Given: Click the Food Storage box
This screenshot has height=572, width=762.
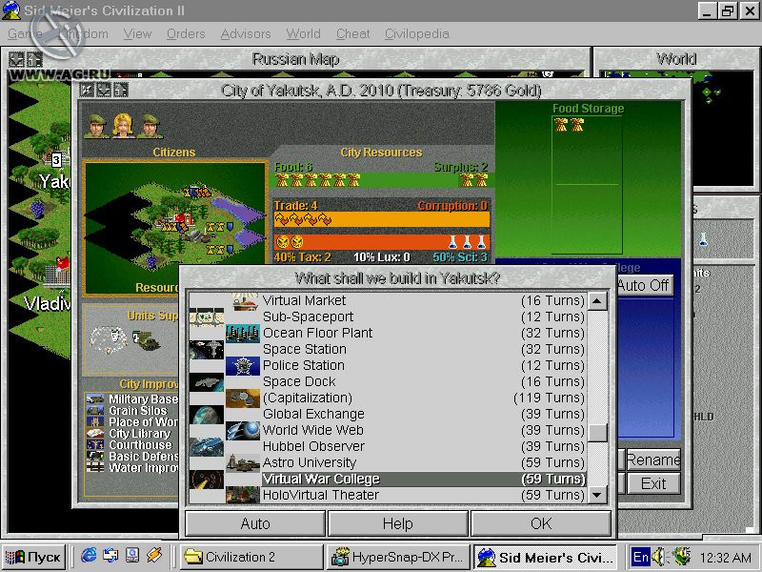Looking at the screenshot, I should pyautogui.click(x=587, y=185).
